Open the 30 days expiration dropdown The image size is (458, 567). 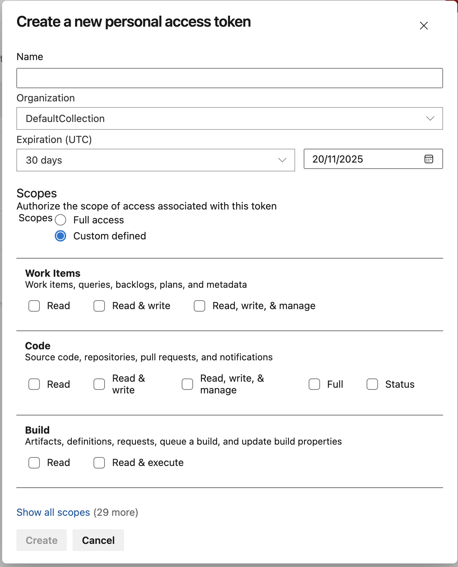coord(155,160)
